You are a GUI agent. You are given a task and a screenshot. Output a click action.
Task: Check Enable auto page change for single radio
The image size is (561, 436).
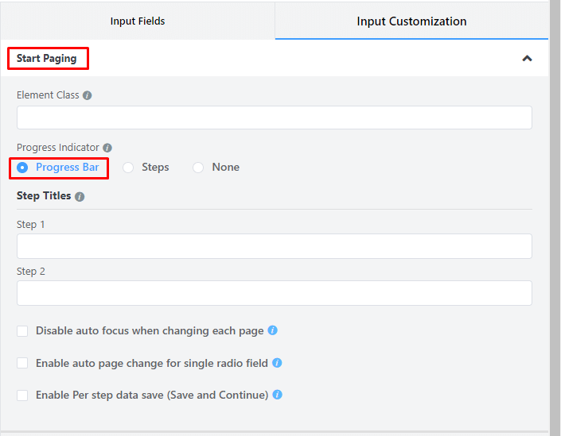click(22, 363)
